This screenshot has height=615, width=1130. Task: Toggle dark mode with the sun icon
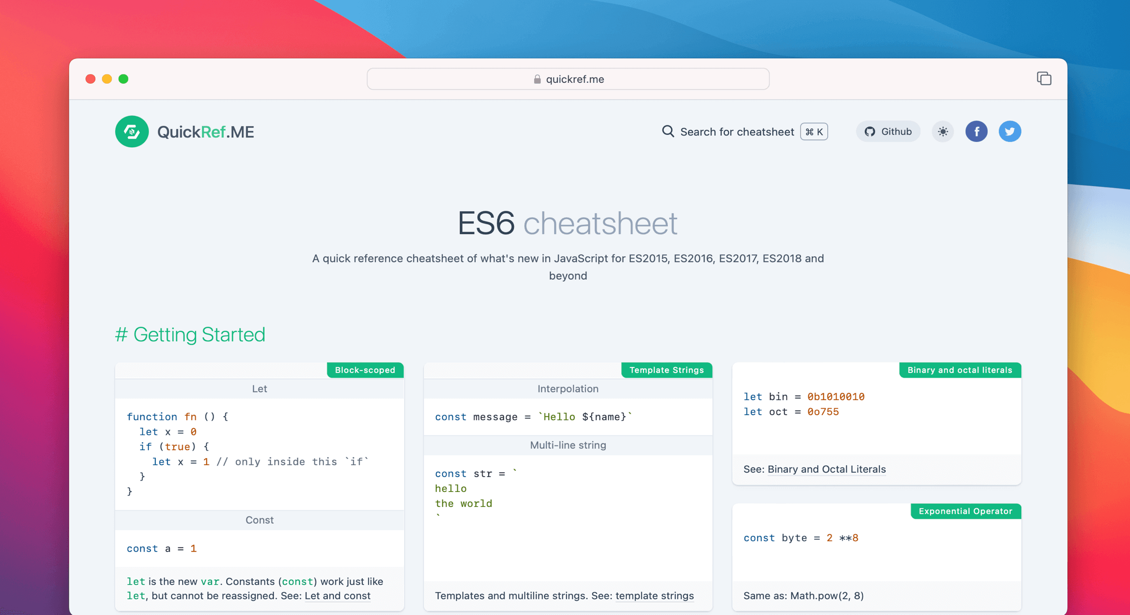pyautogui.click(x=942, y=131)
